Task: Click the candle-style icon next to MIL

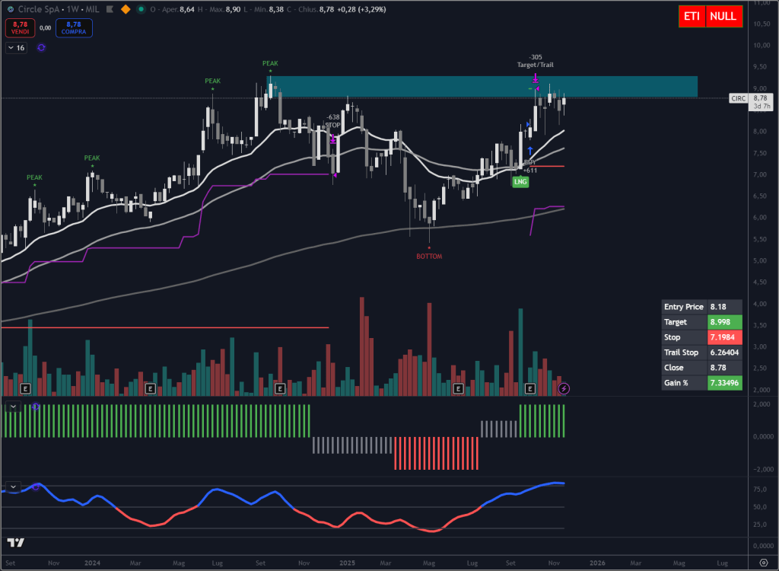Action: coord(109,8)
